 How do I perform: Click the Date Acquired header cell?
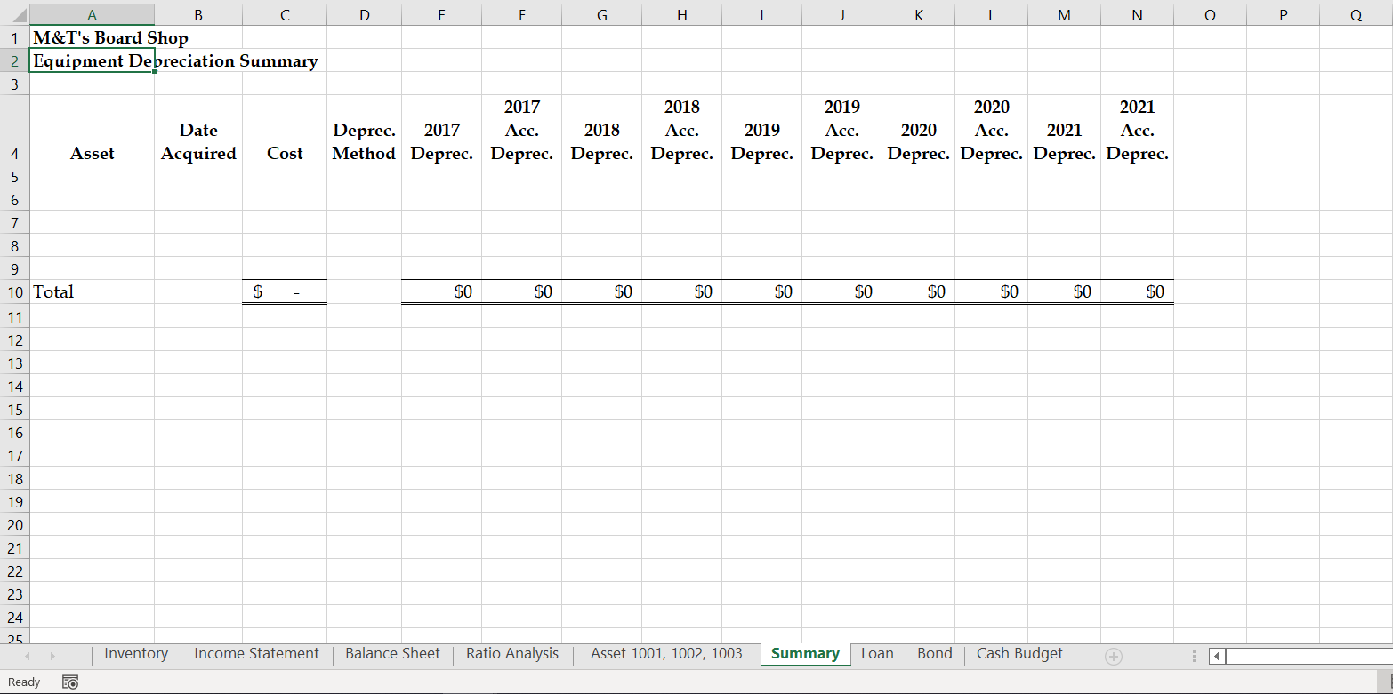point(198,130)
